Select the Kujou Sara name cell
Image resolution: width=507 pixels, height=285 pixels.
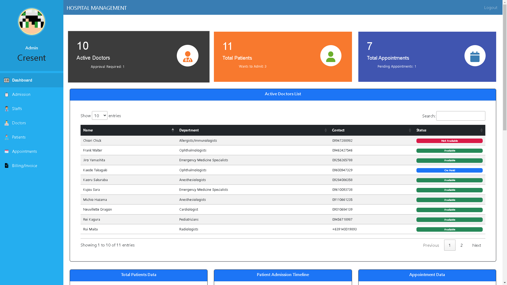coord(128,190)
